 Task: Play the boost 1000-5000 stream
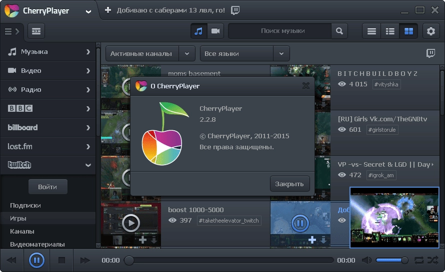[x=131, y=223]
